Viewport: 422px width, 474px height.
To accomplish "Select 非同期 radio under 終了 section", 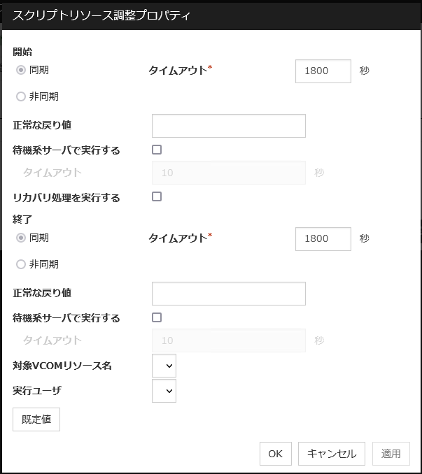I will 21,264.
